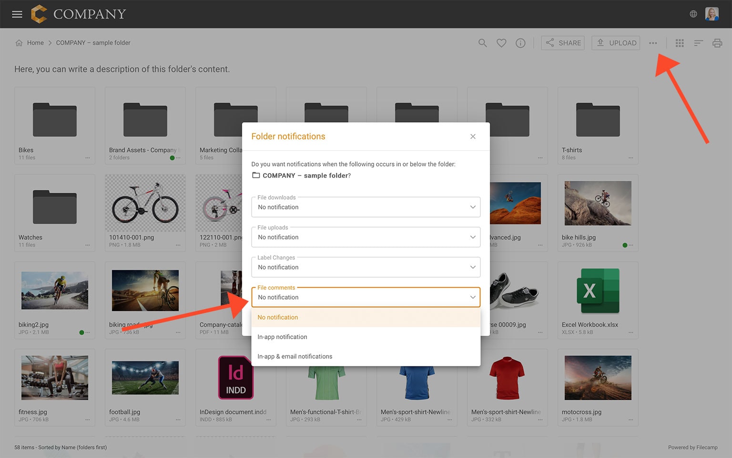Go to Home breadcrumb link
Viewport: 732px width, 458px height.
(x=35, y=43)
